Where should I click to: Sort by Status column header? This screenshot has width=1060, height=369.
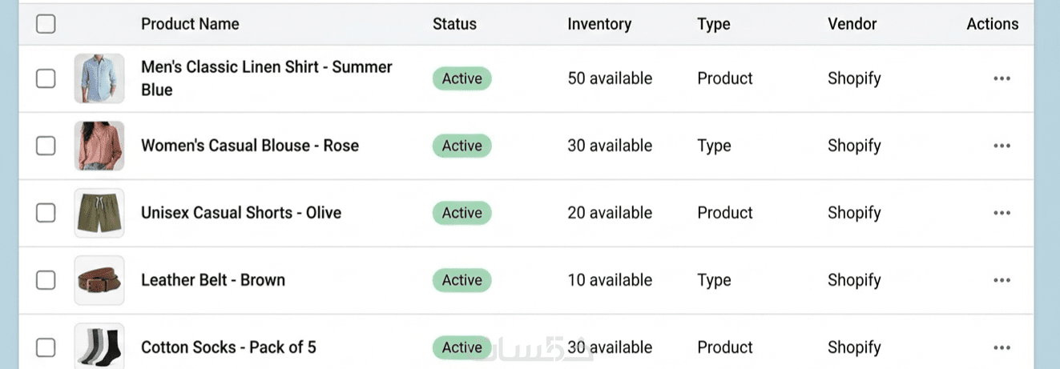point(454,24)
